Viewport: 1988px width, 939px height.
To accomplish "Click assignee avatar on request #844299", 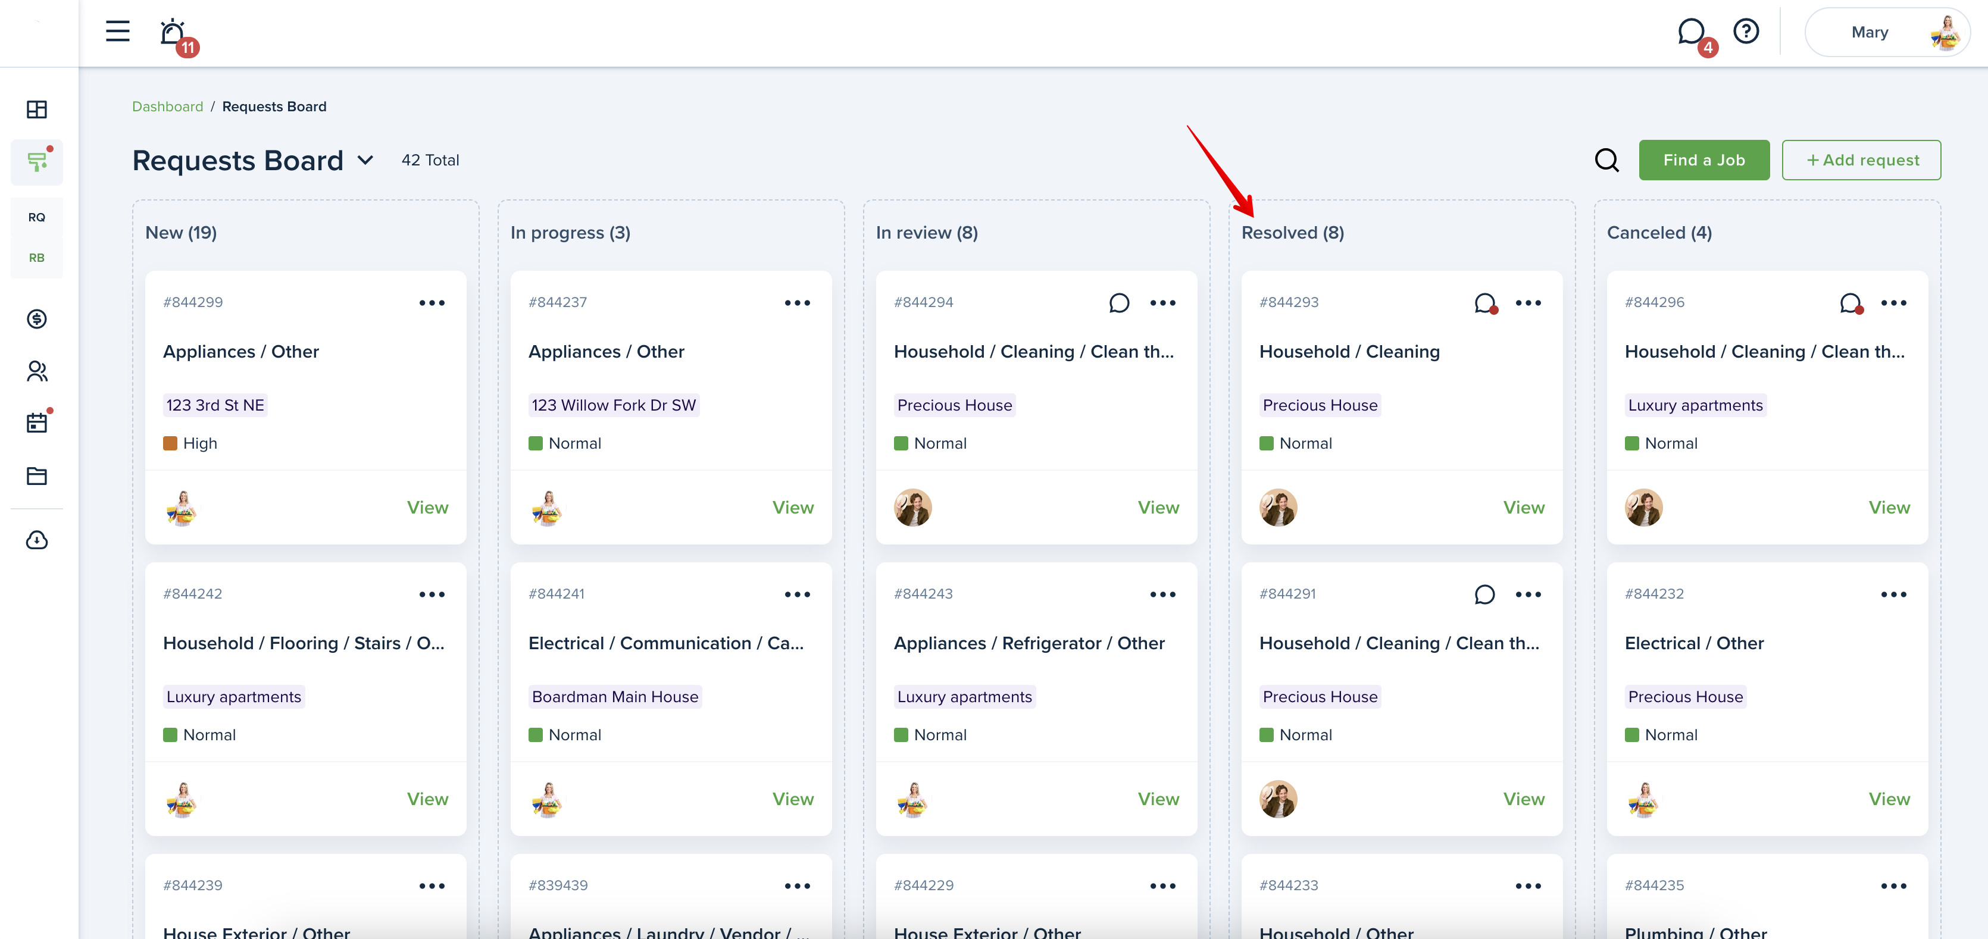I will 182,508.
